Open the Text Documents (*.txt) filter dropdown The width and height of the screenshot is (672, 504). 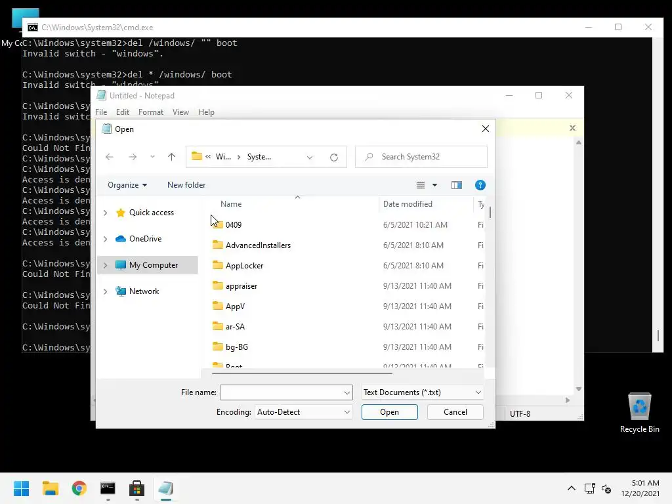(422, 392)
